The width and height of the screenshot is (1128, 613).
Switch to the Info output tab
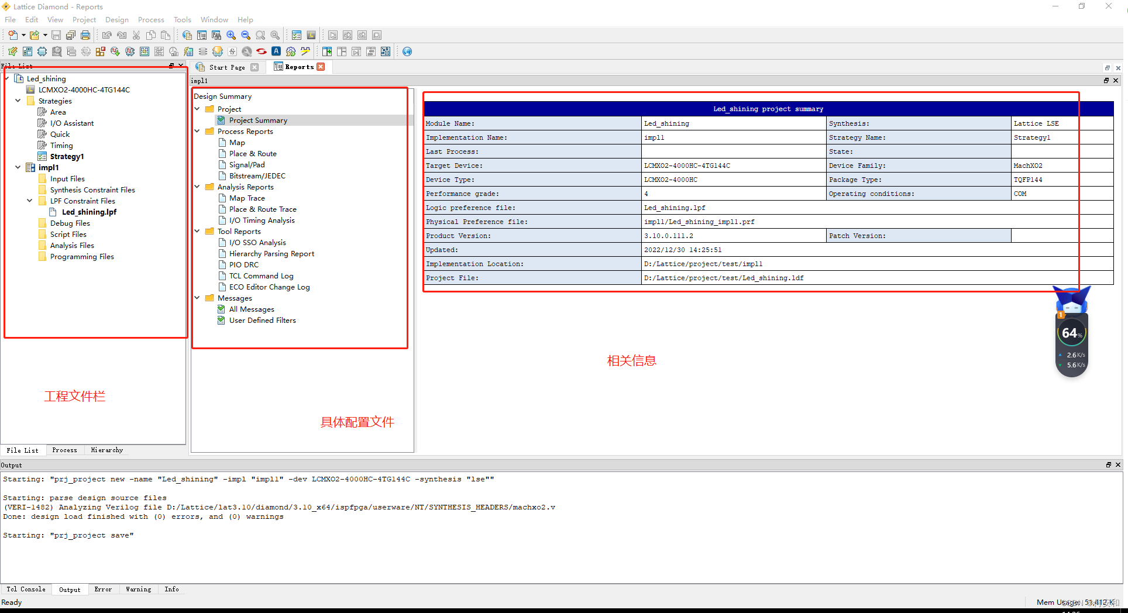(171, 589)
